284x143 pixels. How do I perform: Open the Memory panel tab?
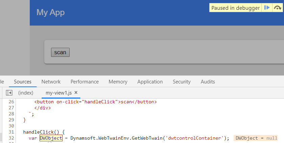tap(118, 82)
